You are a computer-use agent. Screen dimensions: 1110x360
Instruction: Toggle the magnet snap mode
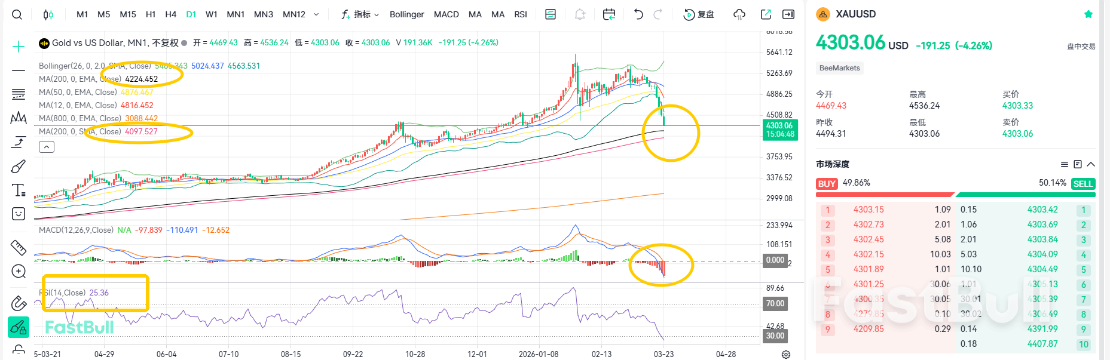pyautogui.click(x=19, y=303)
